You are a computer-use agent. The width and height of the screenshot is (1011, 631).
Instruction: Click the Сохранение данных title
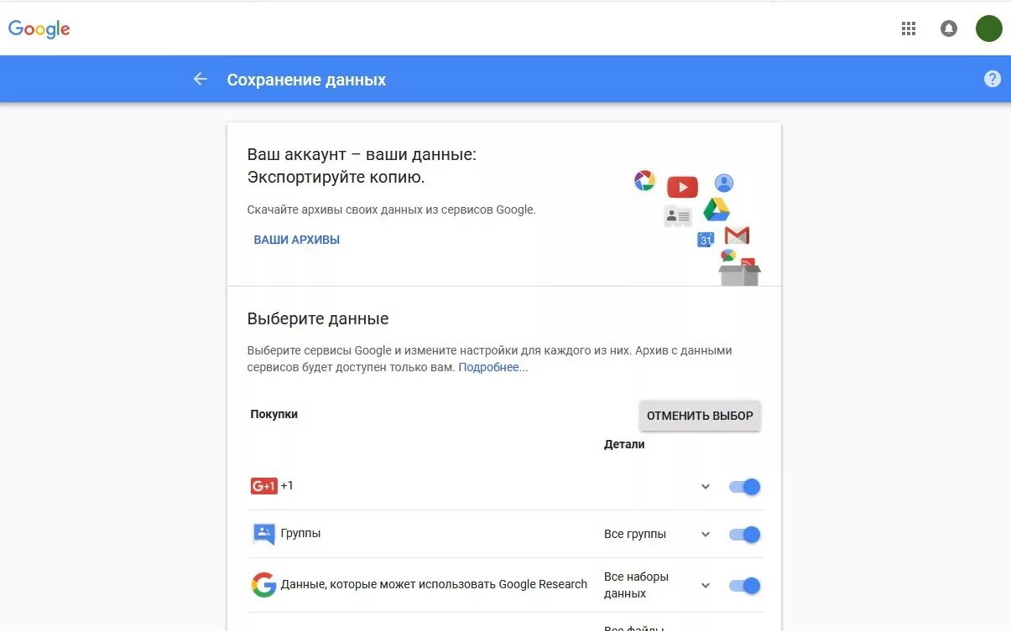point(306,80)
